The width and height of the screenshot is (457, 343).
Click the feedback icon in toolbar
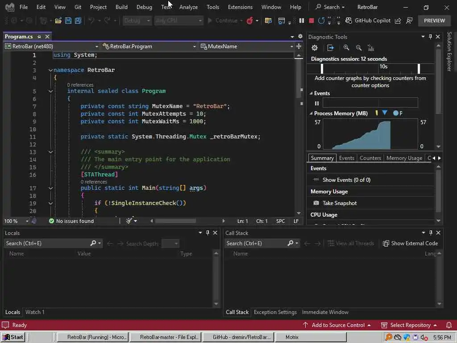pos(409,21)
